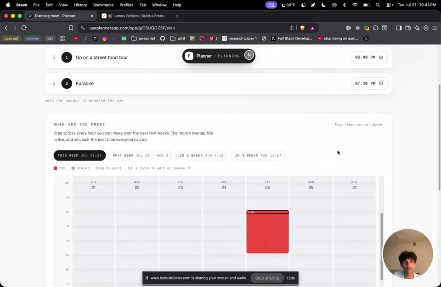Open the browser hamburger menu
Viewport: 441px width, 287px height.
435,28
